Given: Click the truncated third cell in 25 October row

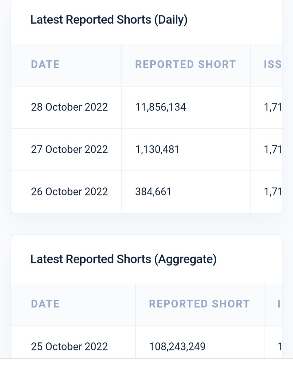Looking at the screenshot, I should pos(280,346).
